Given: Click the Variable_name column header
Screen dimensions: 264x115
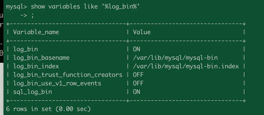Looking at the screenshot, I should 36,32.
